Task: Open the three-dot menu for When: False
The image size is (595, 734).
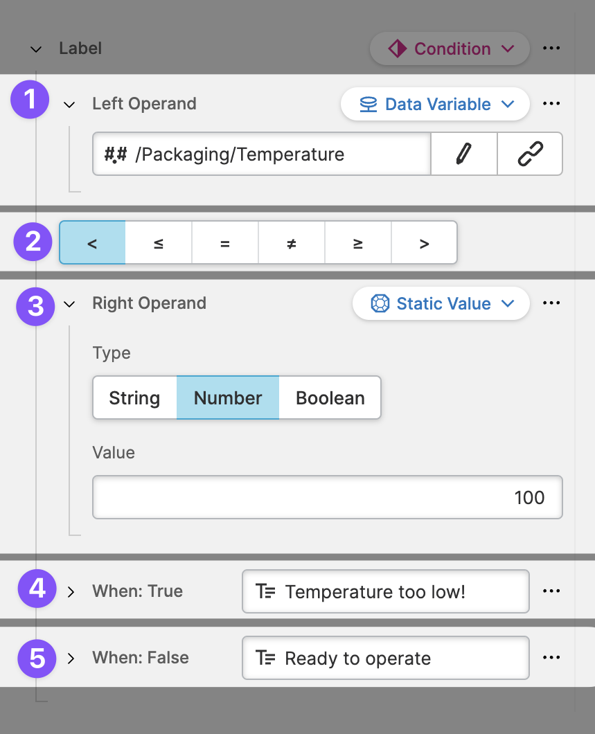Action: click(x=551, y=658)
